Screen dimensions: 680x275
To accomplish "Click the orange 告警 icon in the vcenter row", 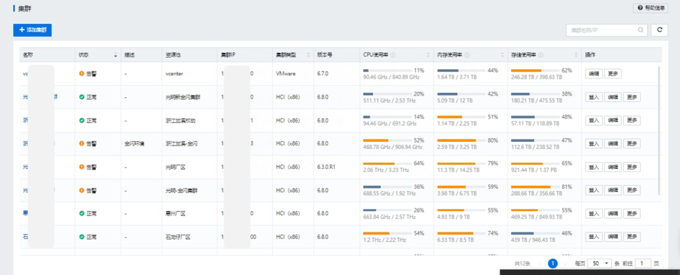I will 81,73.
